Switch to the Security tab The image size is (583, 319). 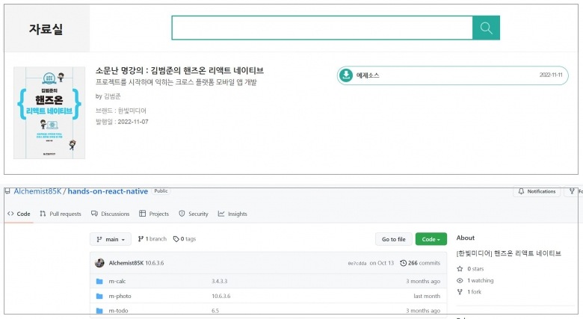pyautogui.click(x=194, y=214)
